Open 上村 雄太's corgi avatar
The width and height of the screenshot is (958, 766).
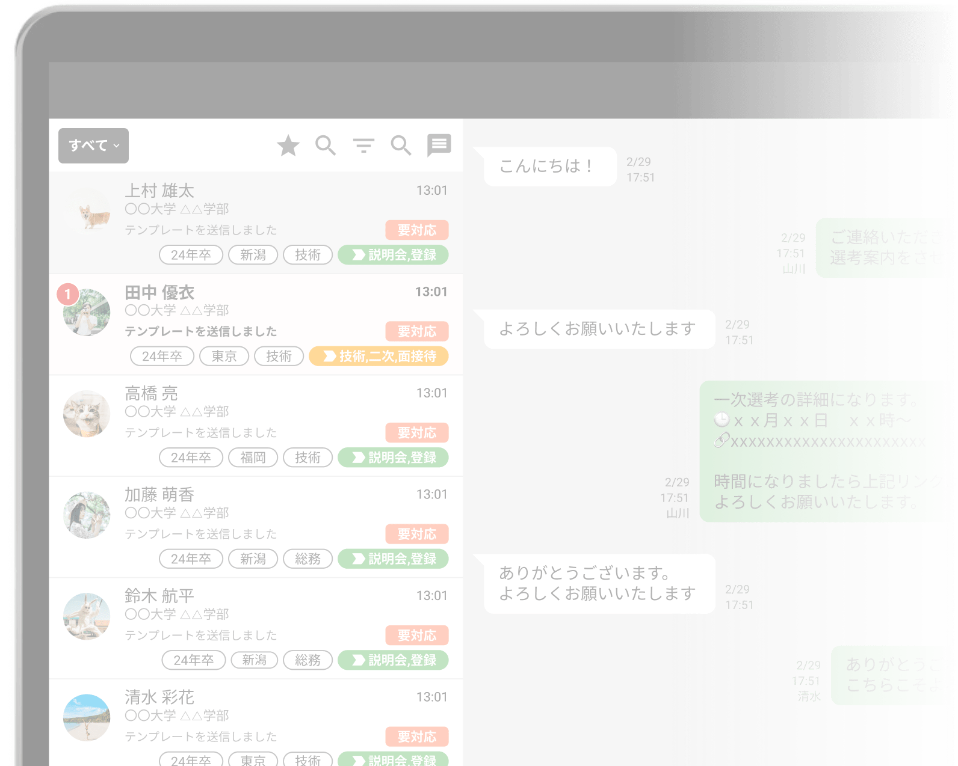[87, 212]
